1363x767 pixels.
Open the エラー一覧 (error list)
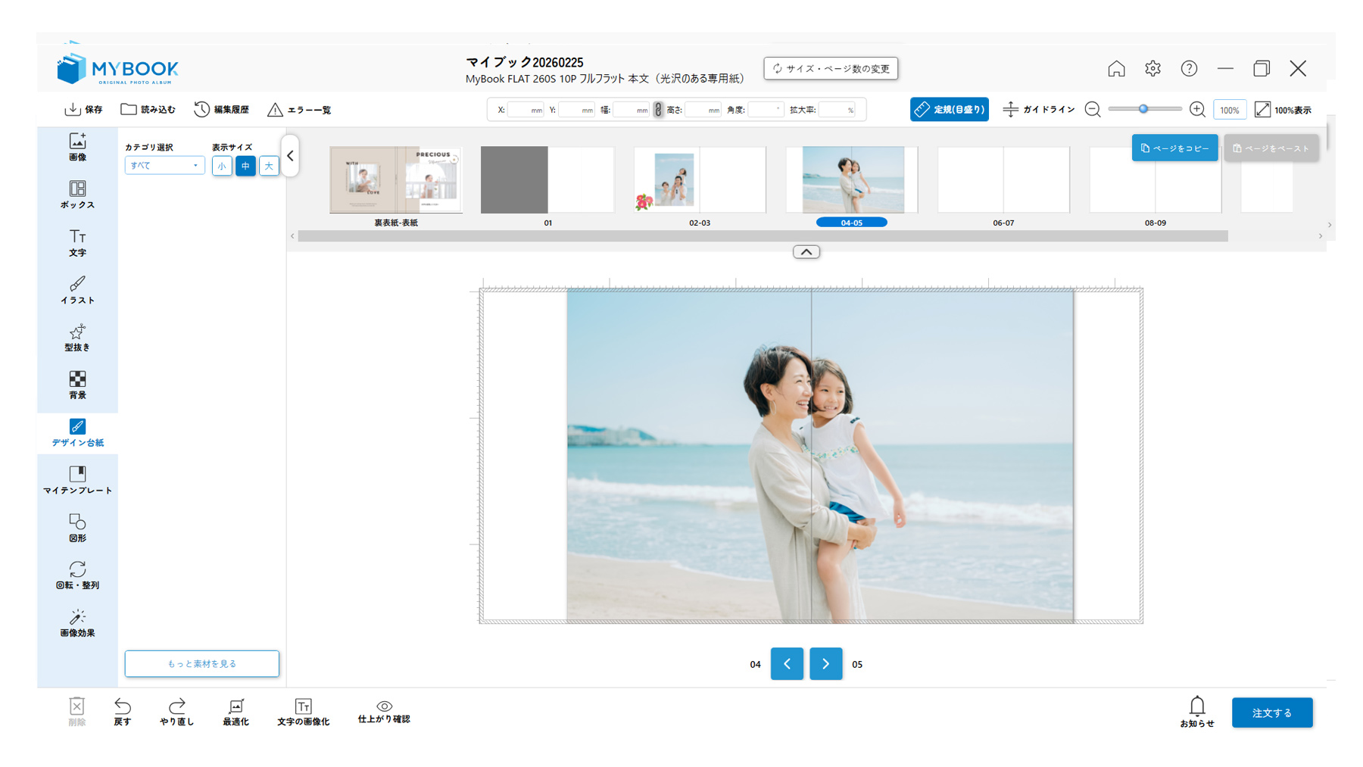pyautogui.click(x=300, y=110)
